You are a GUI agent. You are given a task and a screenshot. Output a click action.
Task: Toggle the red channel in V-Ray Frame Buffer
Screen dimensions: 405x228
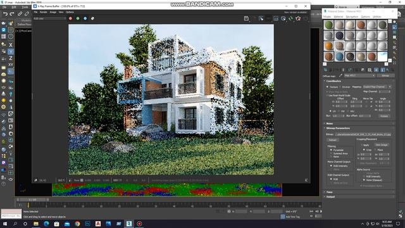coord(70,18)
